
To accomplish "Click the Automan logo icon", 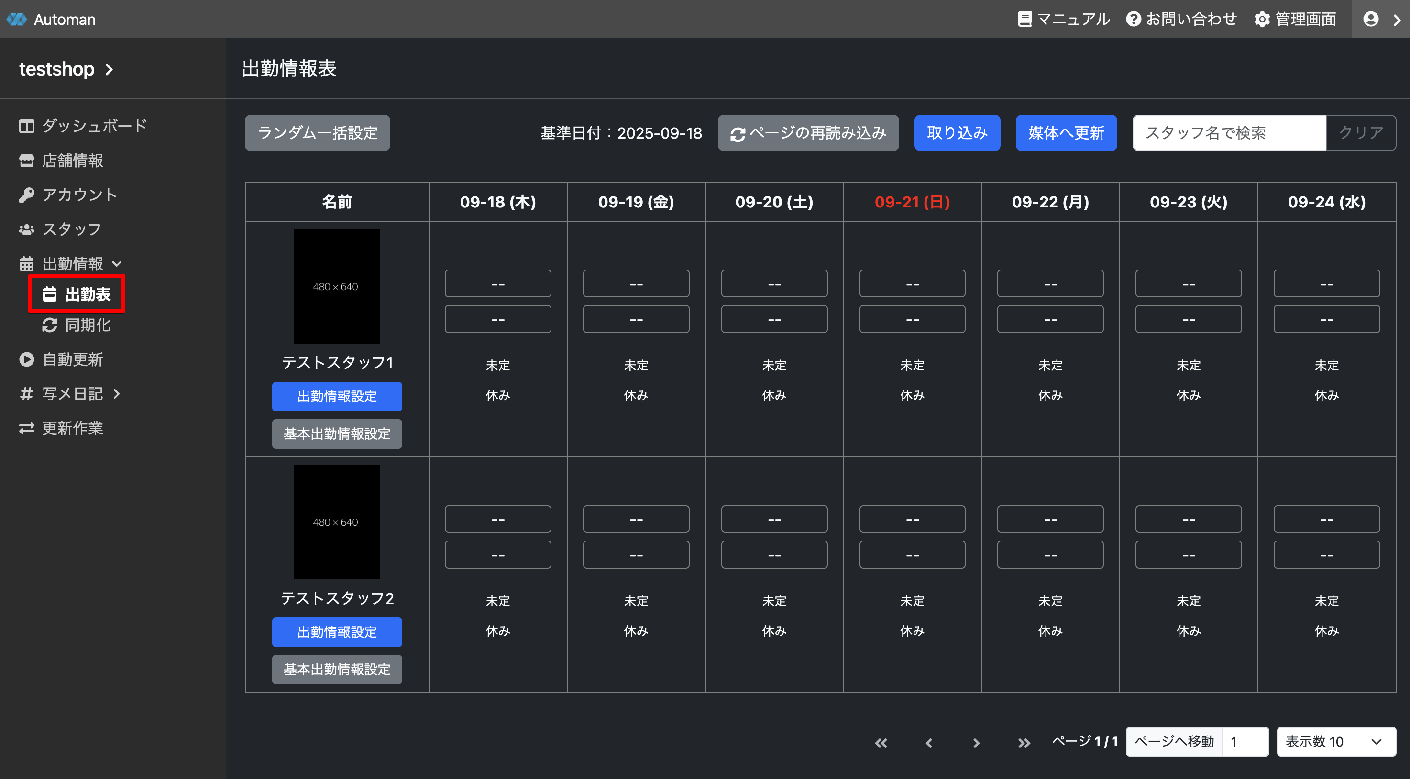I will [x=16, y=19].
